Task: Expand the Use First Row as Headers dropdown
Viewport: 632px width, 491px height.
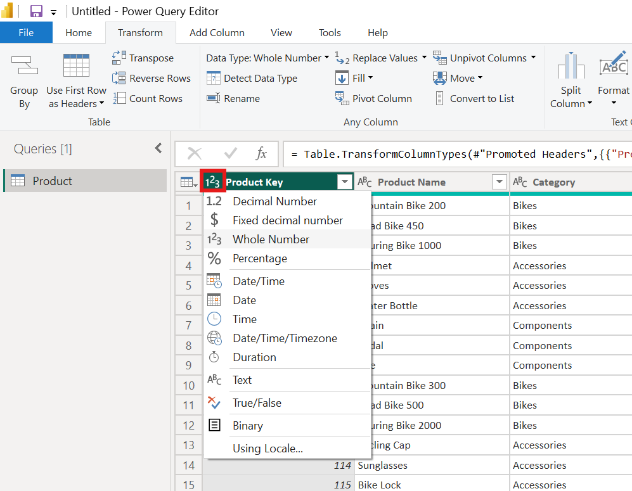Action: (x=101, y=103)
